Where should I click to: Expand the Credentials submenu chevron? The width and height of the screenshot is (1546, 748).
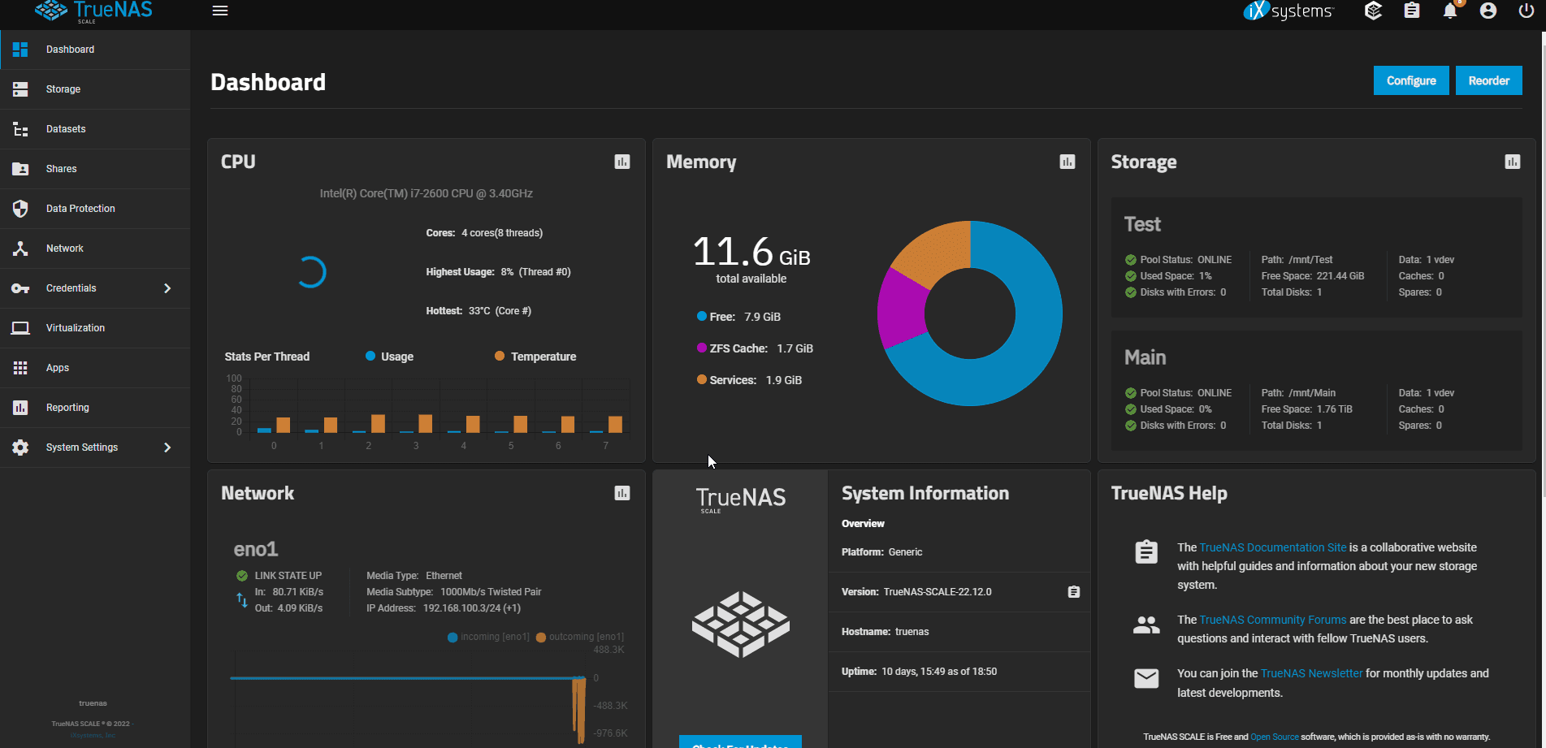tap(167, 288)
